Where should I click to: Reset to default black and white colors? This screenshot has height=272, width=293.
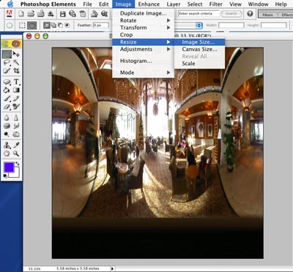[5, 175]
